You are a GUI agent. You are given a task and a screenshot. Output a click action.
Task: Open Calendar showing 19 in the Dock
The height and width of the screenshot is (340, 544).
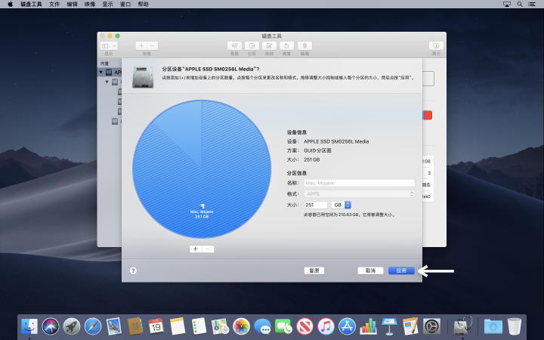156,326
